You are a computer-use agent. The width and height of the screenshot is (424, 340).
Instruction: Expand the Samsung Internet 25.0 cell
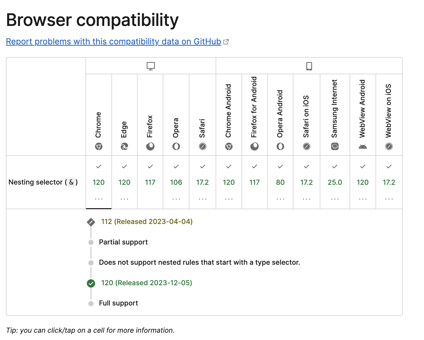pos(335,182)
